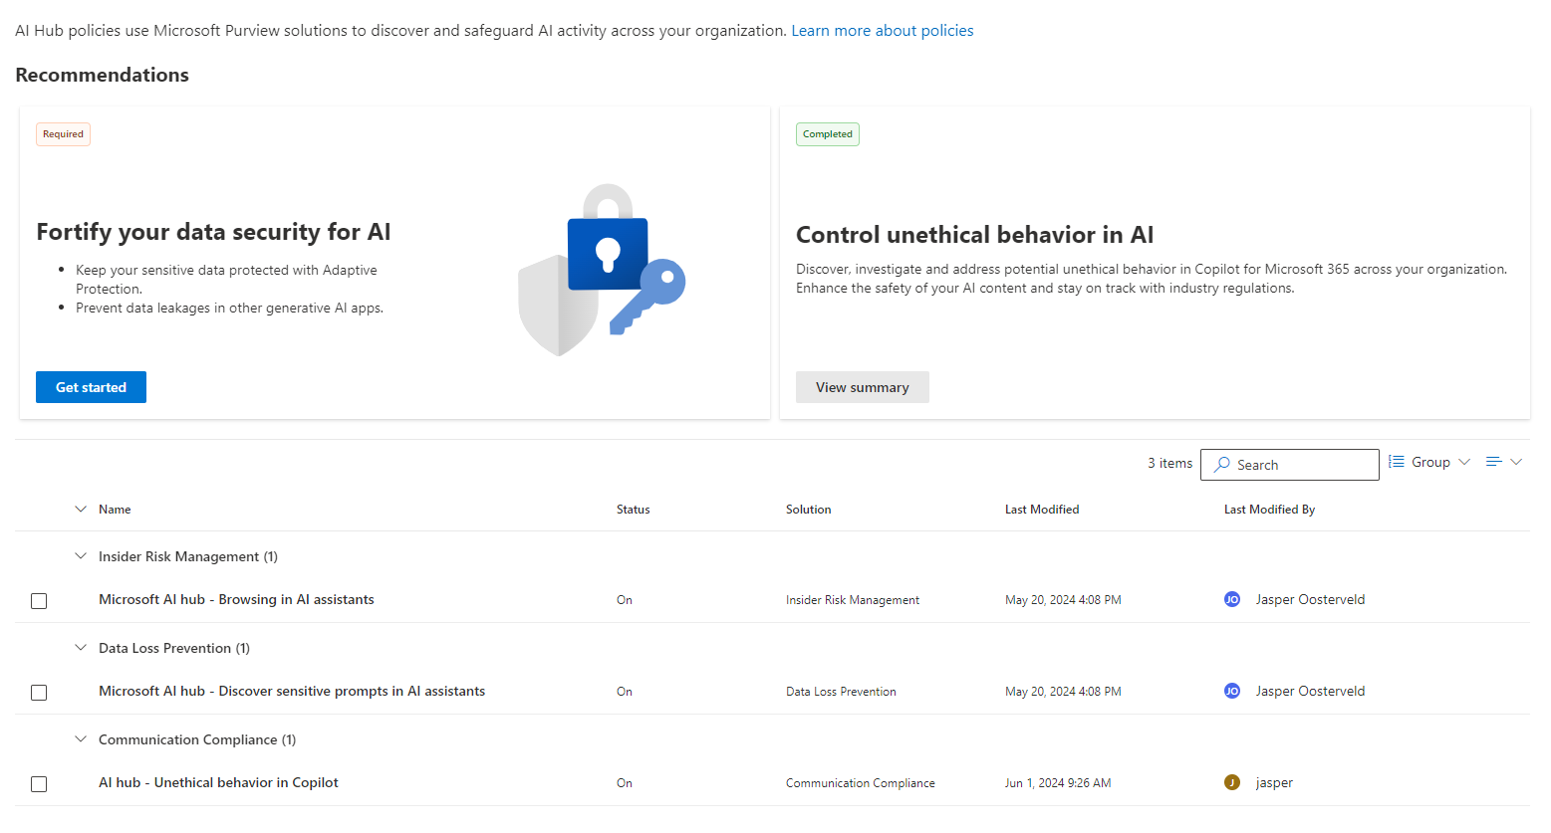The image size is (1551, 833).
Task: Select checkbox for Browsing in AI assistants policy
Action: [x=39, y=601]
